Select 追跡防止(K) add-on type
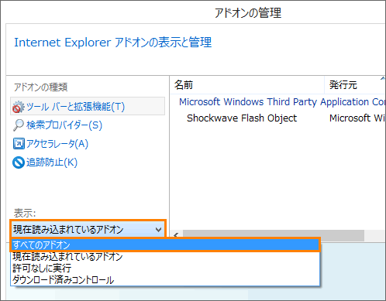 click(x=52, y=162)
